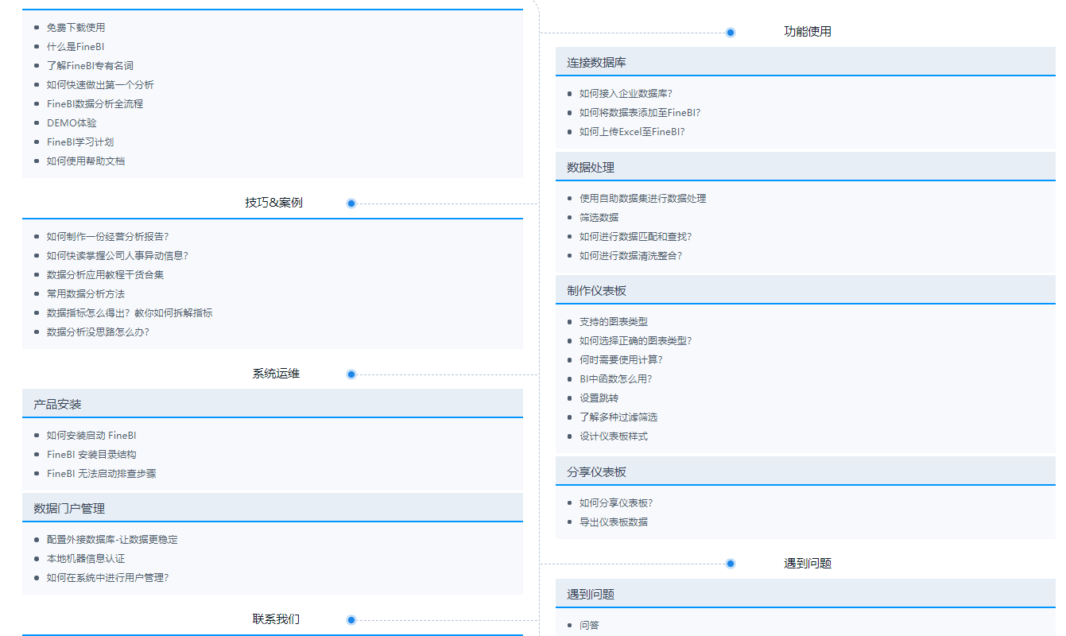This screenshot has height=636, width=1066.
Task: Open 何时需要使用计算? article
Action: (621, 360)
